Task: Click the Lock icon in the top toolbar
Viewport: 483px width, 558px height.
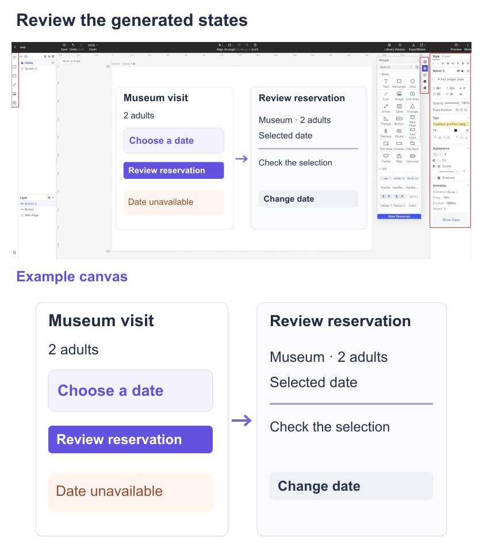Action: (255, 45)
